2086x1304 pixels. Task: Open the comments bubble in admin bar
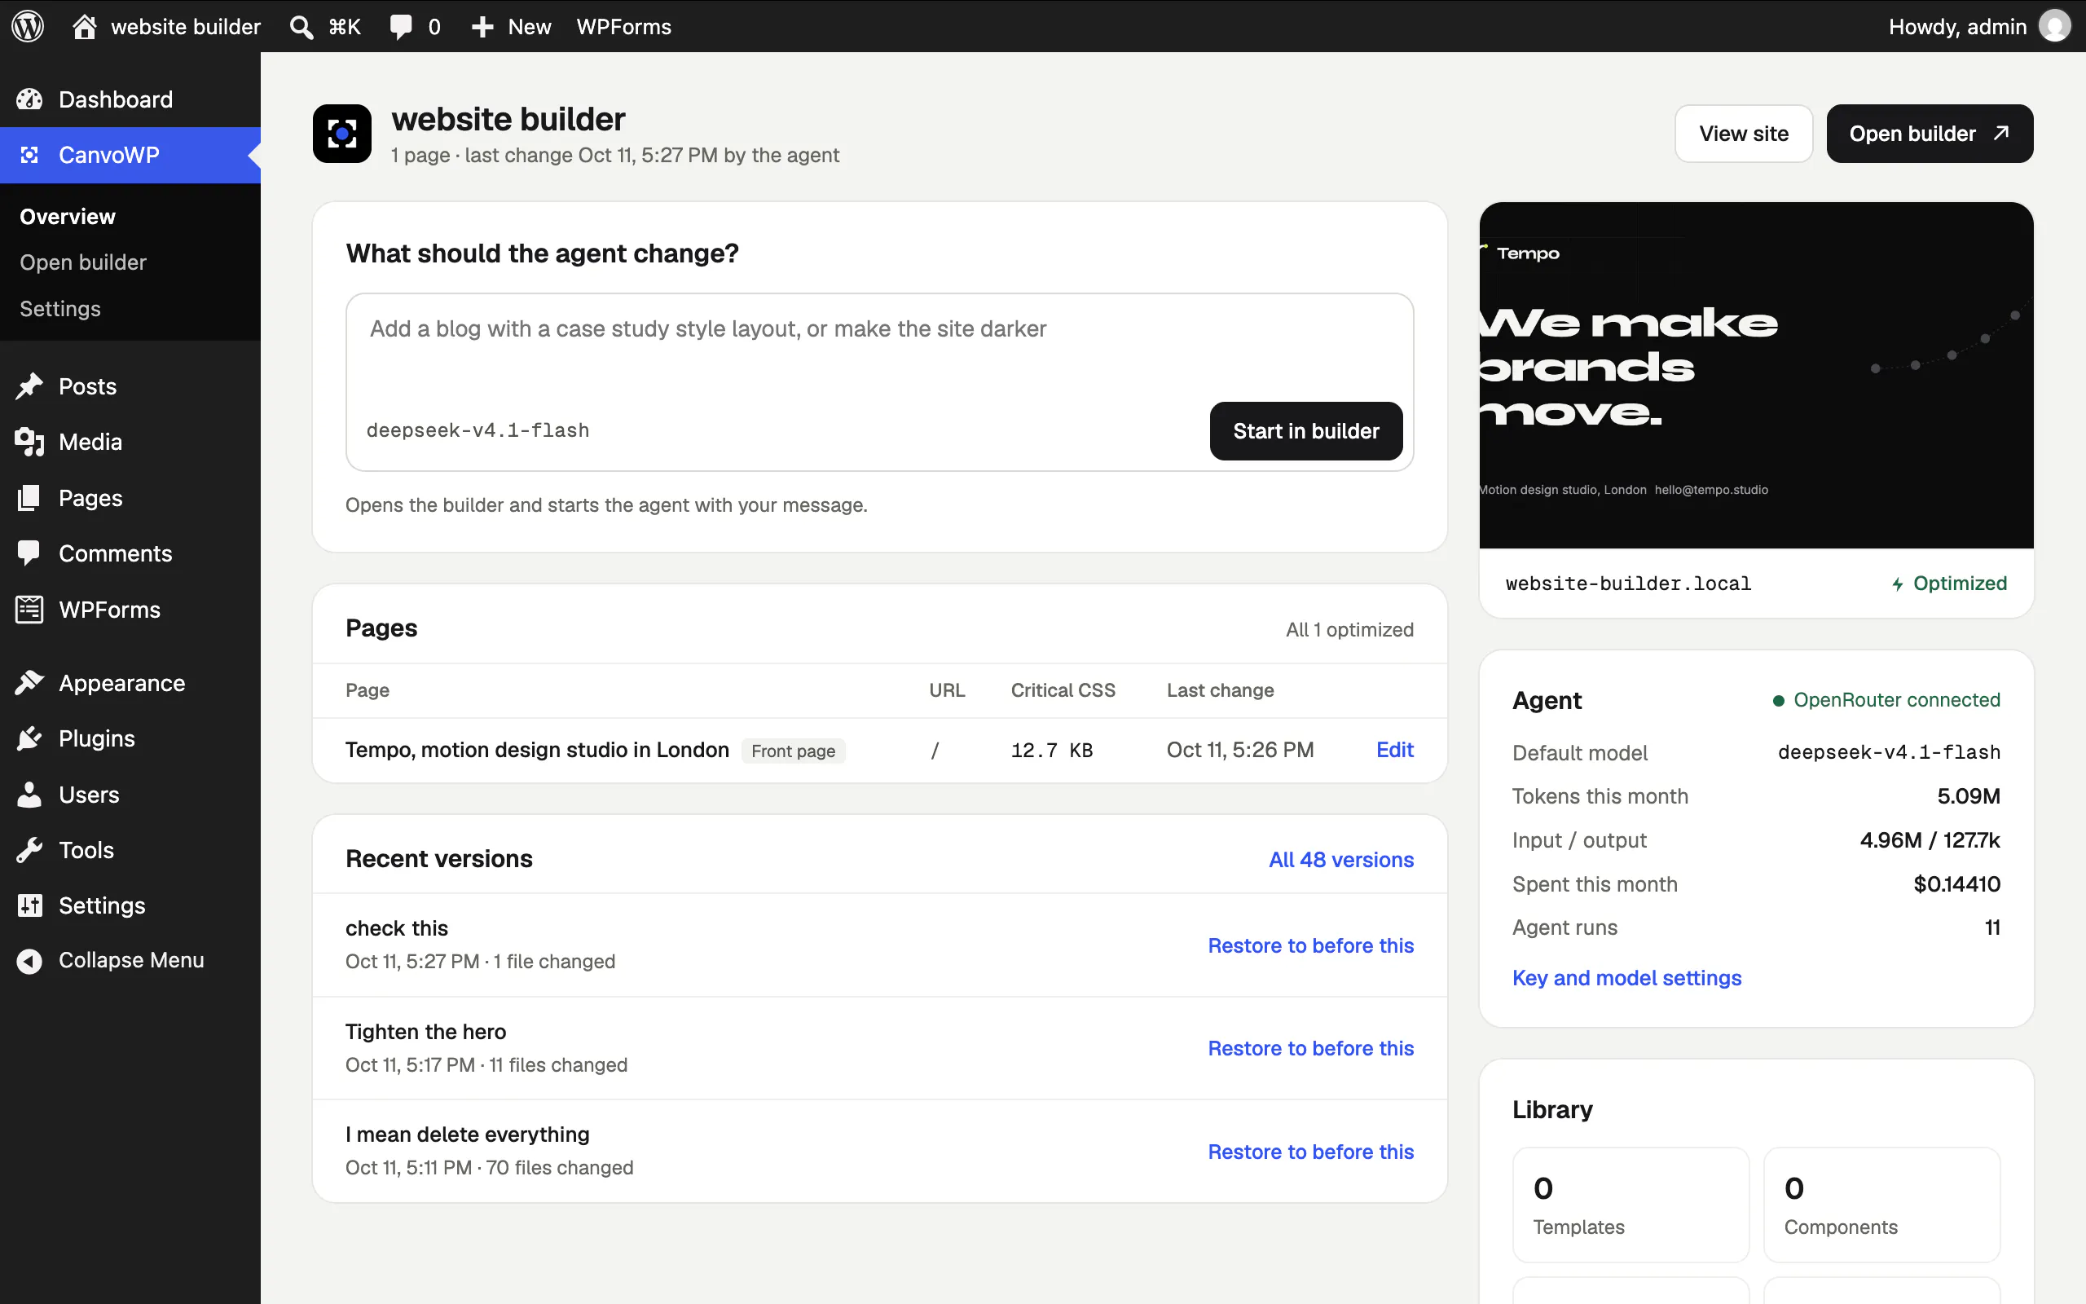401,27
